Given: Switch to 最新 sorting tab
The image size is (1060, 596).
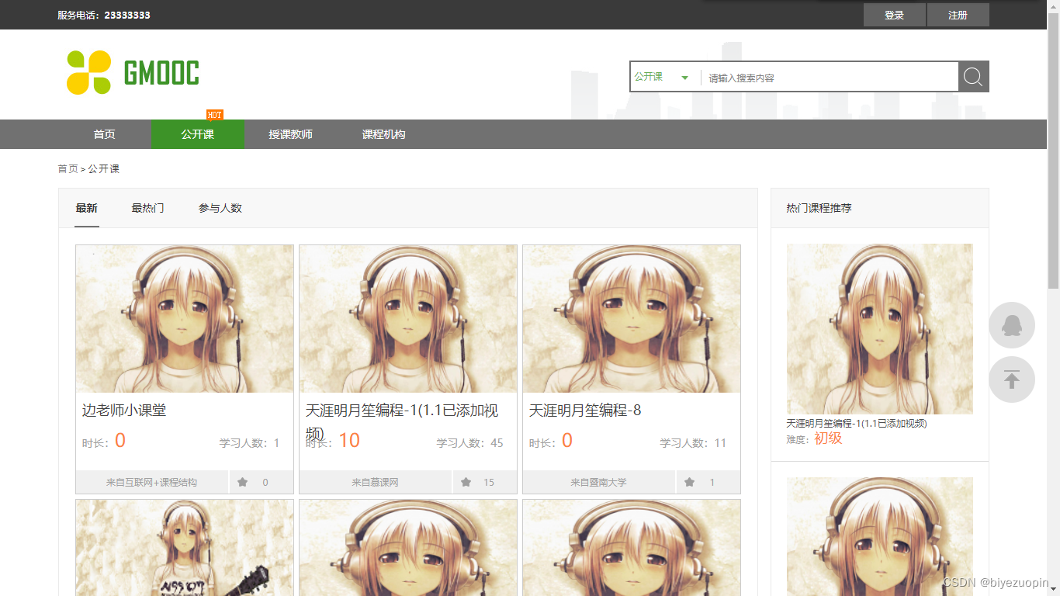Looking at the screenshot, I should pos(87,208).
